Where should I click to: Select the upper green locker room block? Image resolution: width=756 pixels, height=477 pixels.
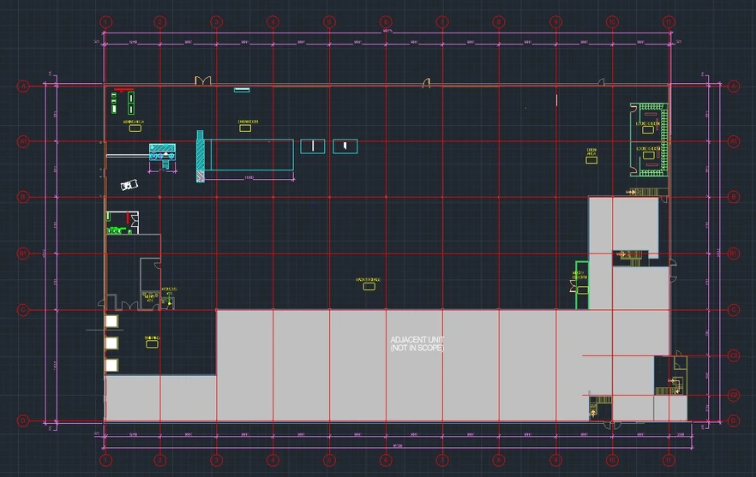[649, 126]
